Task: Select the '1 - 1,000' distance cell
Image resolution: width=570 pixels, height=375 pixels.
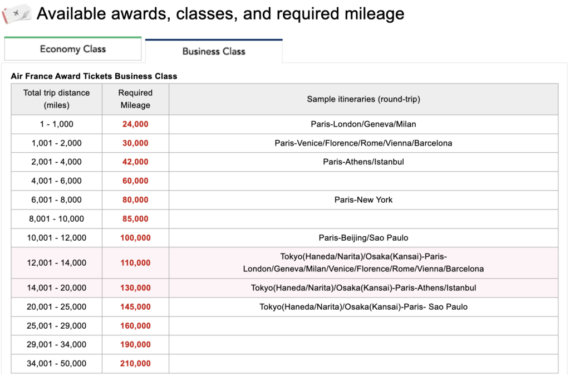Action: 56,124
